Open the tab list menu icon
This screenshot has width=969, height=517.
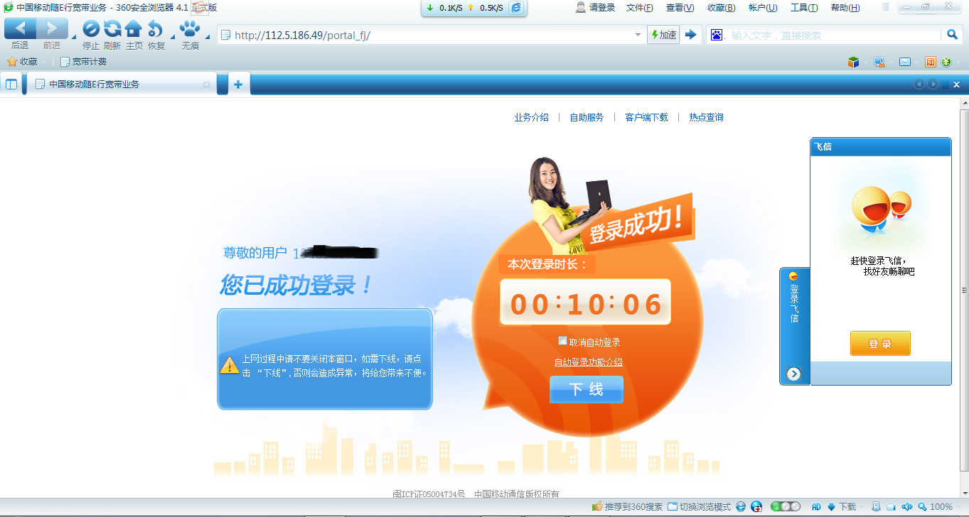[x=945, y=85]
